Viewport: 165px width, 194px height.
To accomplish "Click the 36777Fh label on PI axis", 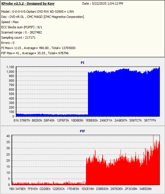I will [x=150, y=120].
